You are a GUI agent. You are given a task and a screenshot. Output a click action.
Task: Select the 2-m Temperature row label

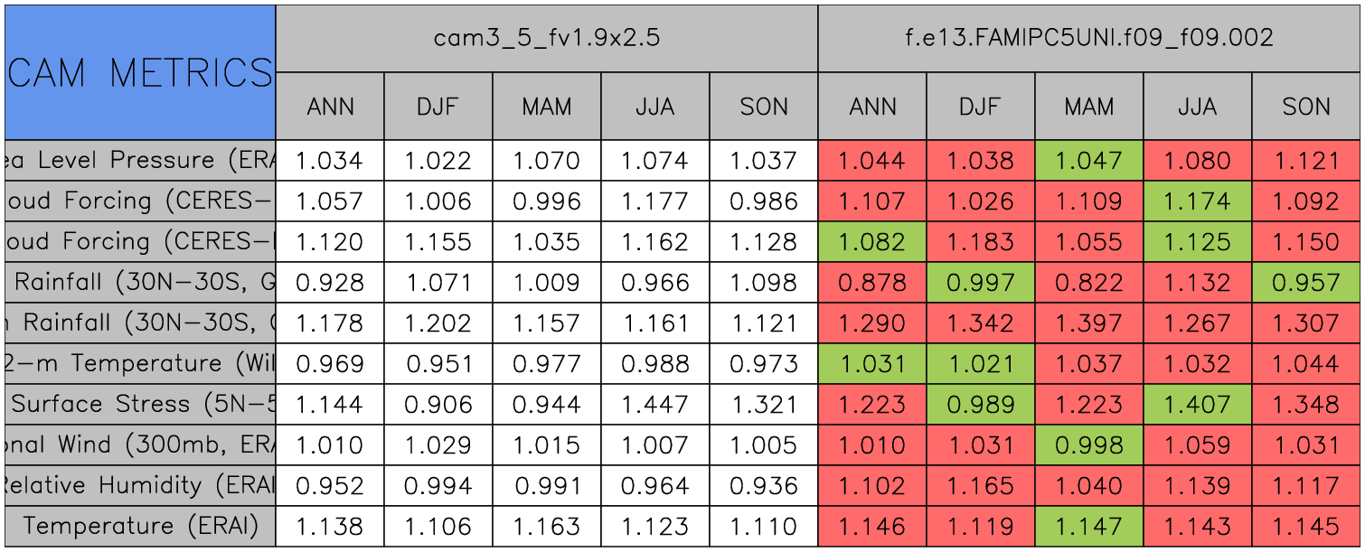point(140,364)
